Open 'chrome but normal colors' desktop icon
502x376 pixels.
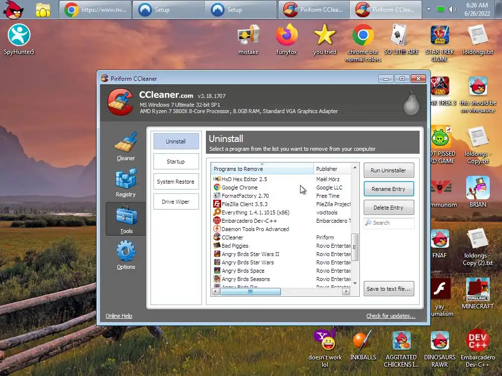coord(363,43)
